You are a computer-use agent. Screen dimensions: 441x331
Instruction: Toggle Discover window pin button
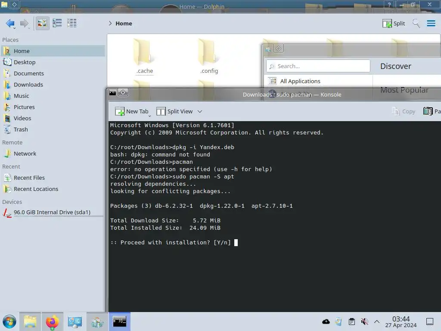coord(278,48)
